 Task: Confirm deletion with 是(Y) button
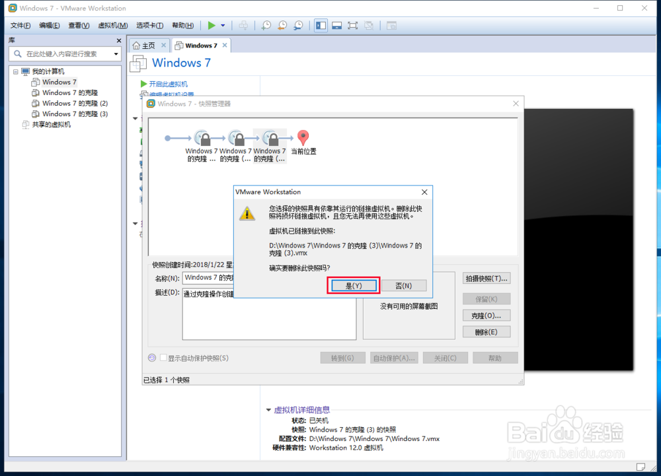coord(354,286)
